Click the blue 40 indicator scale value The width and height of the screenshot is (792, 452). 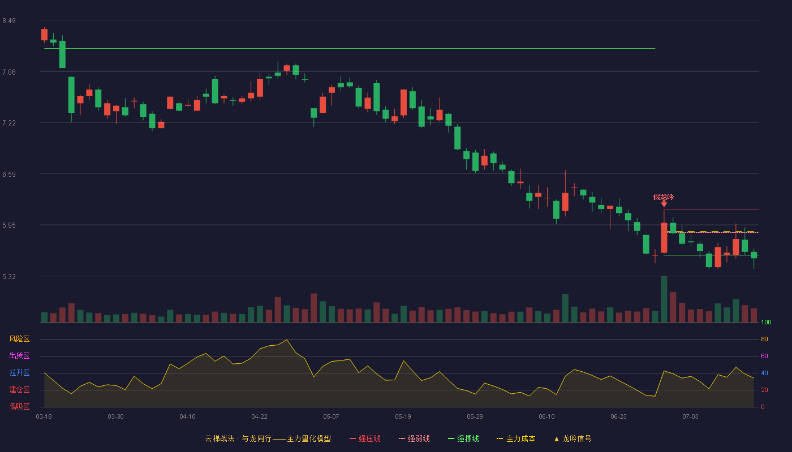764,373
